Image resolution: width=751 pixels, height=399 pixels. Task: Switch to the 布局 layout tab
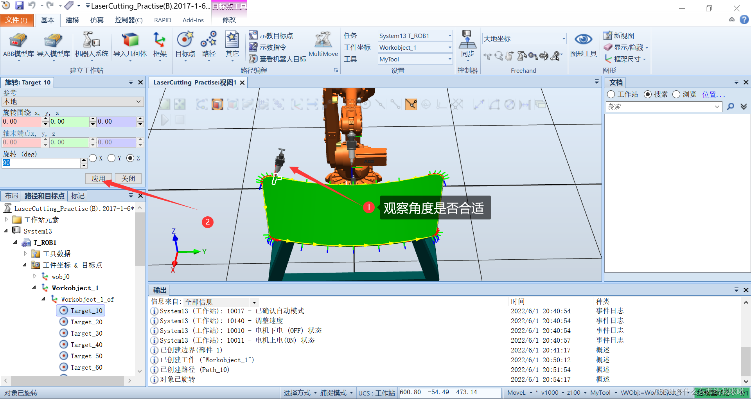pos(11,196)
